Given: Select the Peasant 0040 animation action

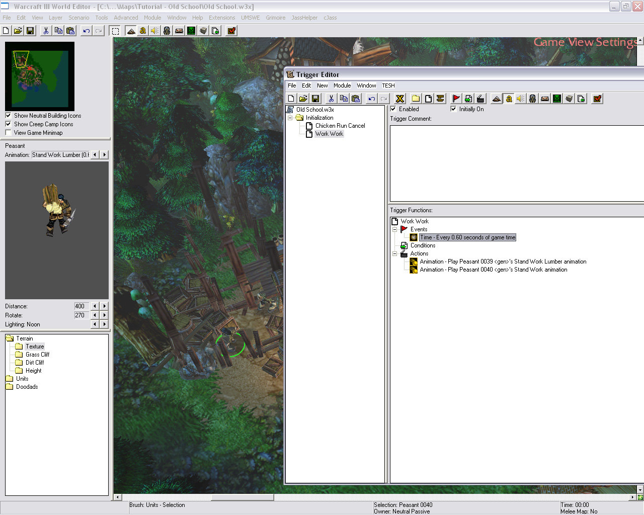Looking at the screenshot, I should [x=494, y=270].
